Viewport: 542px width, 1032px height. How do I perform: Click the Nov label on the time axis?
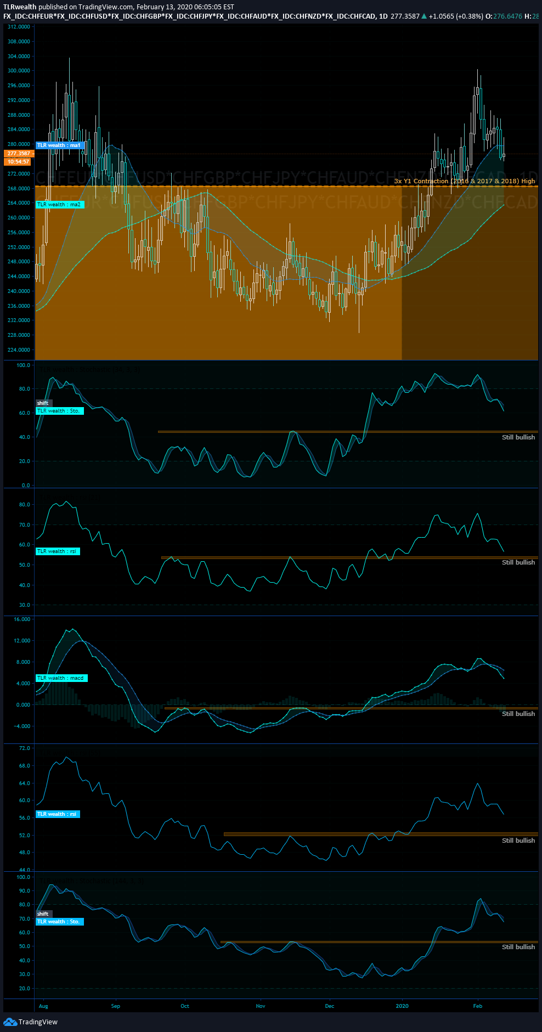pos(261,1006)
